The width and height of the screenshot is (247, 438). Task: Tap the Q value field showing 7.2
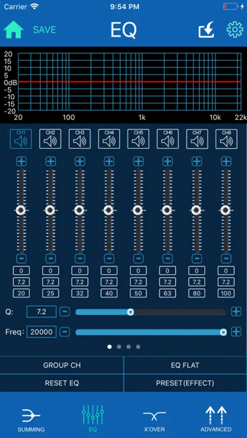[41, 312]
